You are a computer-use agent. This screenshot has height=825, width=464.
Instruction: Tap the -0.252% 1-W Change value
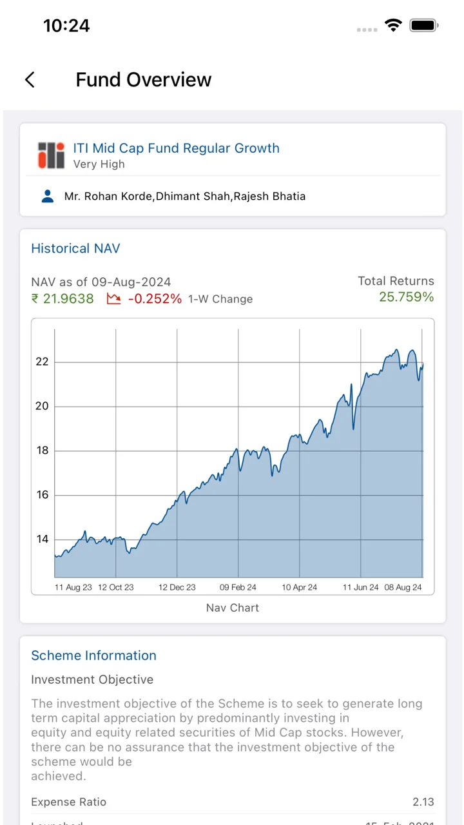155,299
